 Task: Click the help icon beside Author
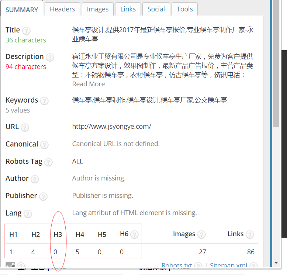[35, 179]
